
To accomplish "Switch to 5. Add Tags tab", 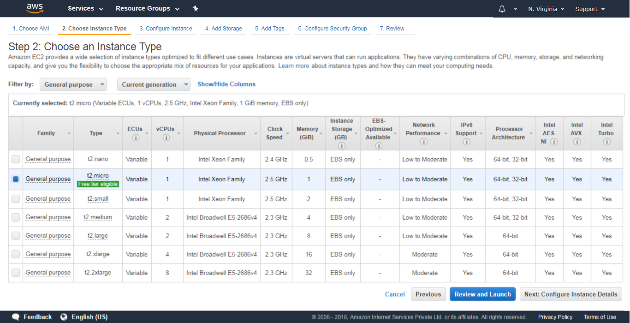I will 270,29.
